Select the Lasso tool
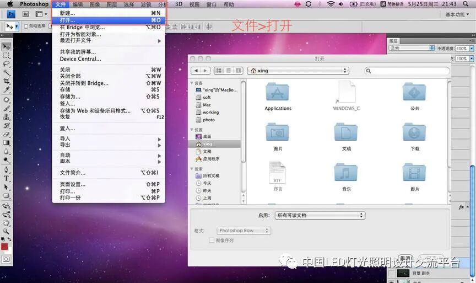 [x=7, y=64]
